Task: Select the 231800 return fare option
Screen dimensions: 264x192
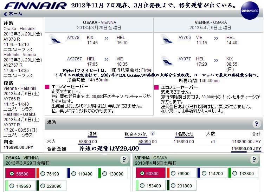Action: (181, 185)
